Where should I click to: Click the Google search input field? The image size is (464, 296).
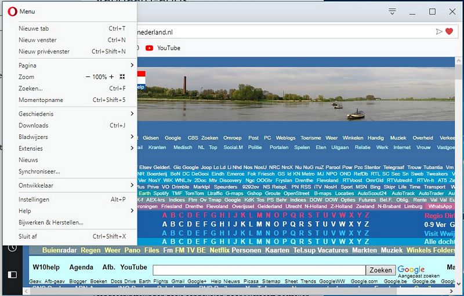pos(259,270)
